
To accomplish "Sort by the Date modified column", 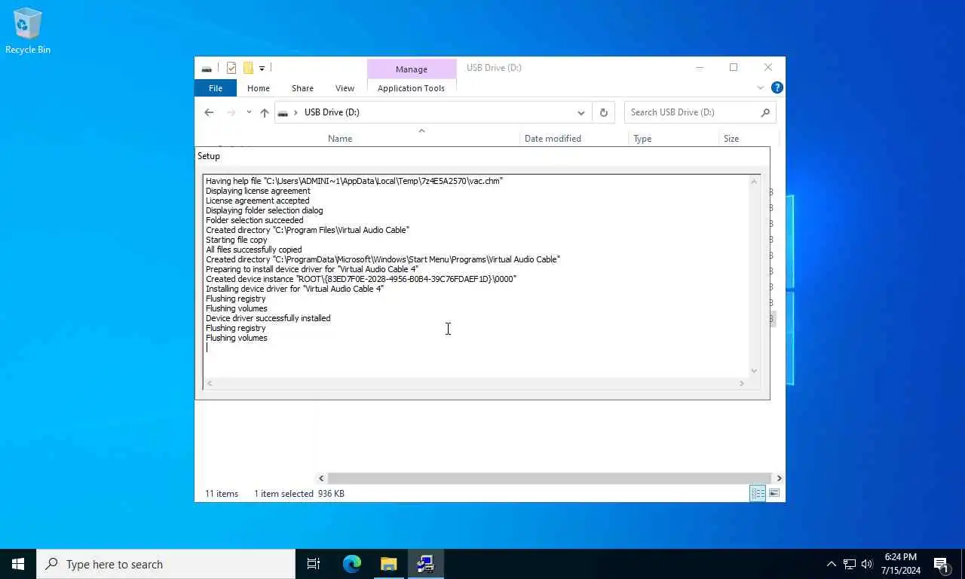I will click(553, 139).
